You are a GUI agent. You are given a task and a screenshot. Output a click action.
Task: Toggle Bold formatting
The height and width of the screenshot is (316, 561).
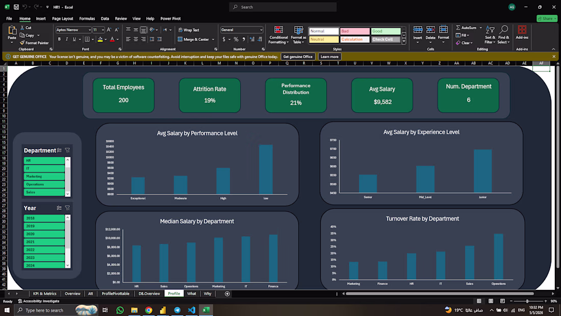(59, 39)
